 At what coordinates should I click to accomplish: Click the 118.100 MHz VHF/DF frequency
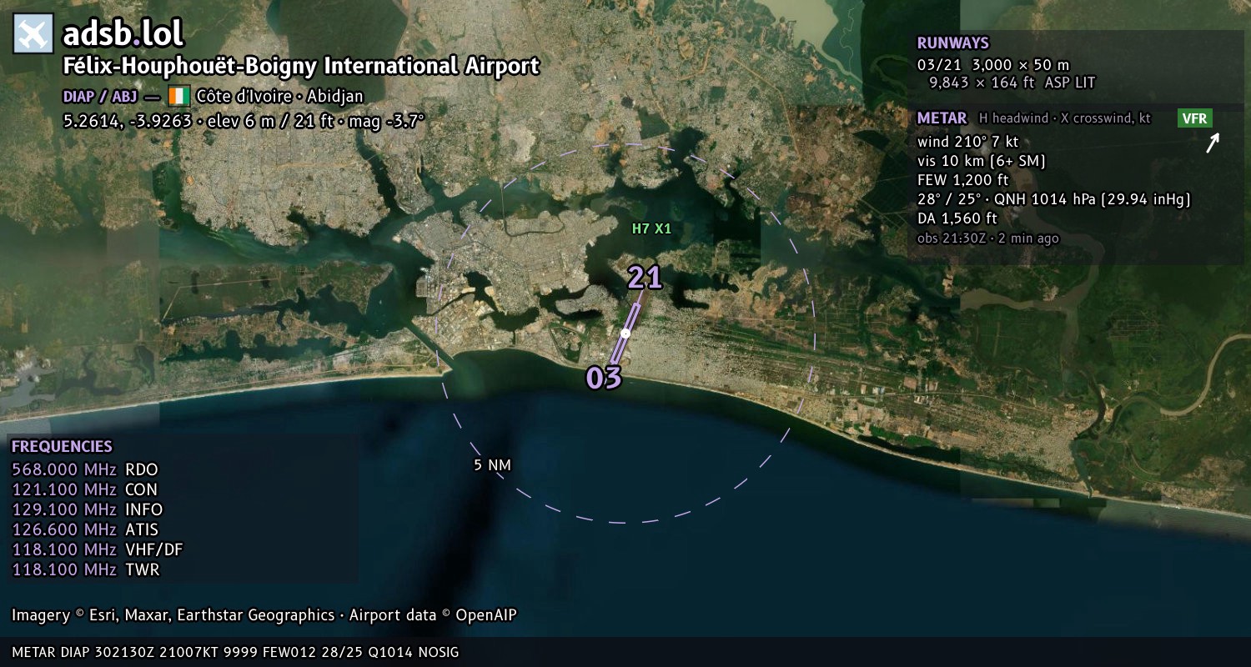(98, 549)
